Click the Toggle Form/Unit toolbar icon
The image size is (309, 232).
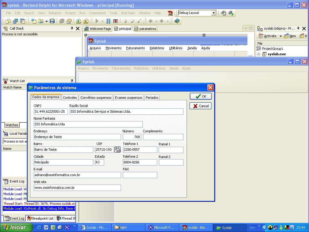tap(23, 21)
